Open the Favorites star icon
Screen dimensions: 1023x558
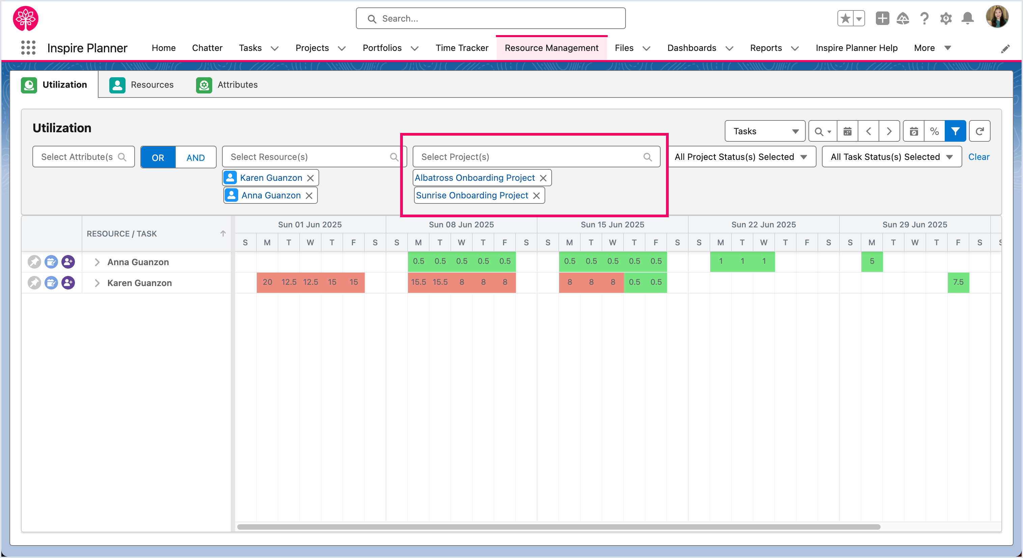846,18
